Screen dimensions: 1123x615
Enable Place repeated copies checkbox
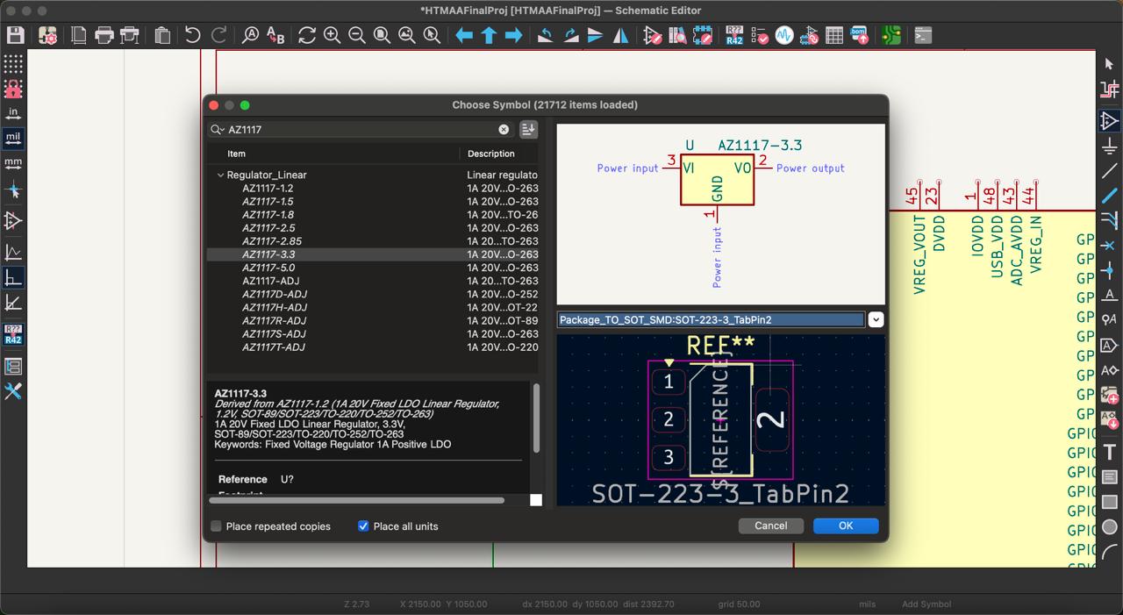[216, 526]
